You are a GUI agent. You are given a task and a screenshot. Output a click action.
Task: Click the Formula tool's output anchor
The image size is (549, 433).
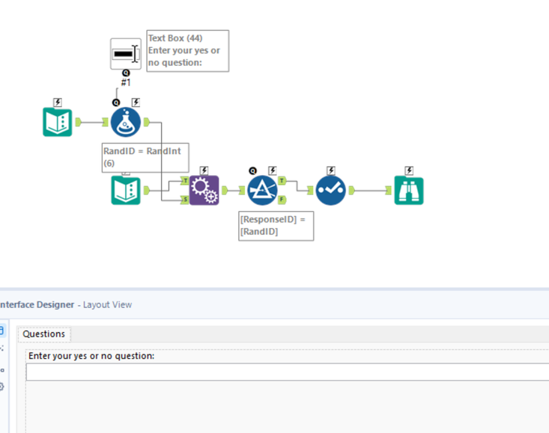coord(147,122)
